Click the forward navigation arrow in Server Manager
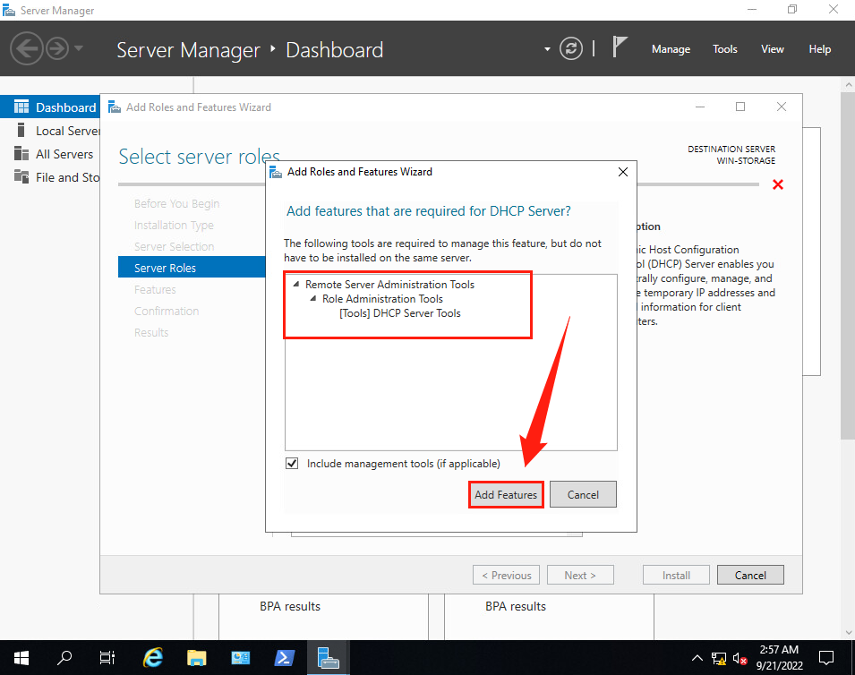The width and height of the screenshot is (855, 675). click(57, 48)
